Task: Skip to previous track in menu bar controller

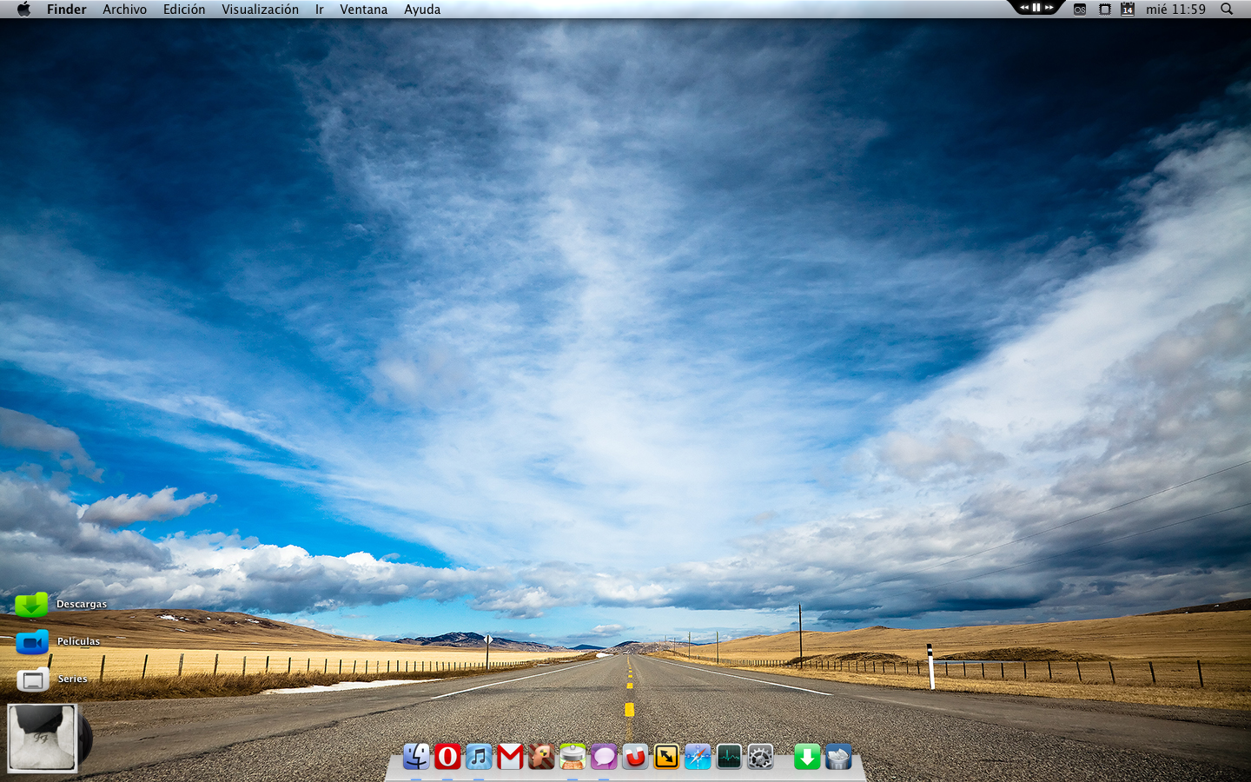Action: 1023,7
